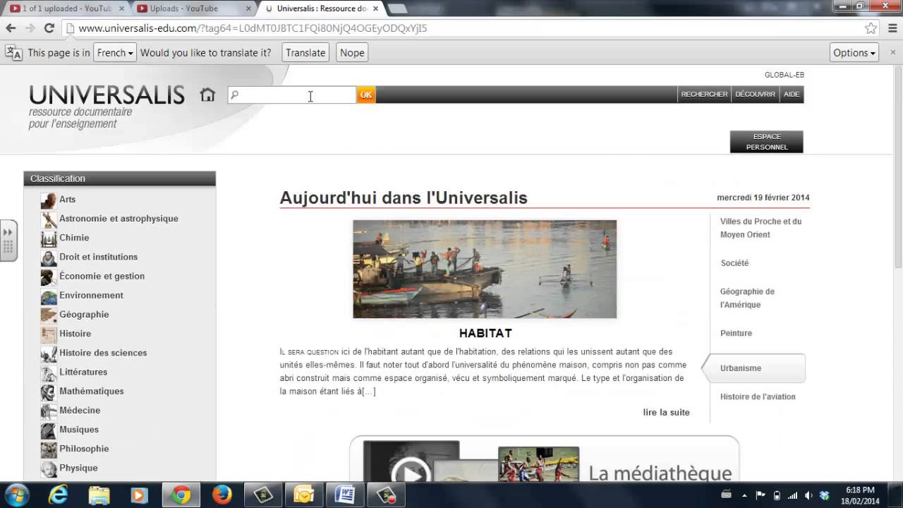Click the Médecine category icon
The height and width of the screenshot is (508, 903).
pos(49,411)
